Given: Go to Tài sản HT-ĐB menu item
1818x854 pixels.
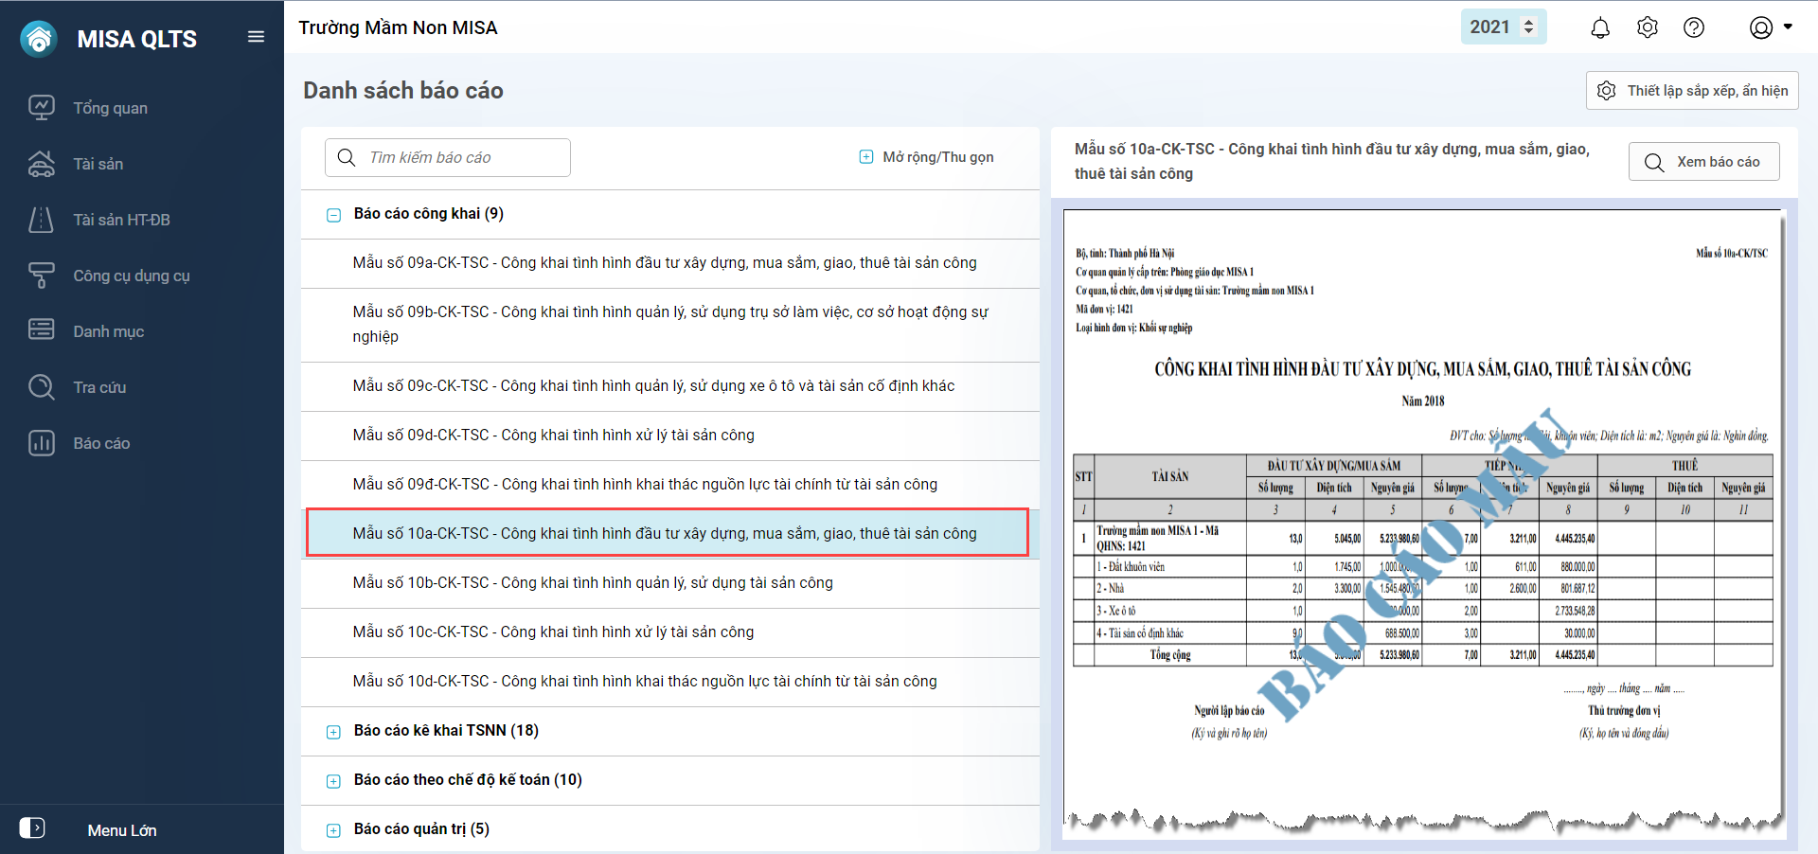Looking at the screenshot, I should pyautogui.click(x=122, y=220).
